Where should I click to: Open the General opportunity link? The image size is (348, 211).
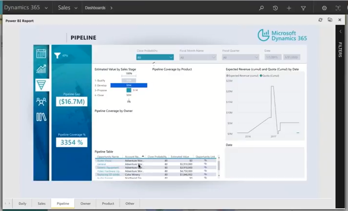tap(102, 164)
